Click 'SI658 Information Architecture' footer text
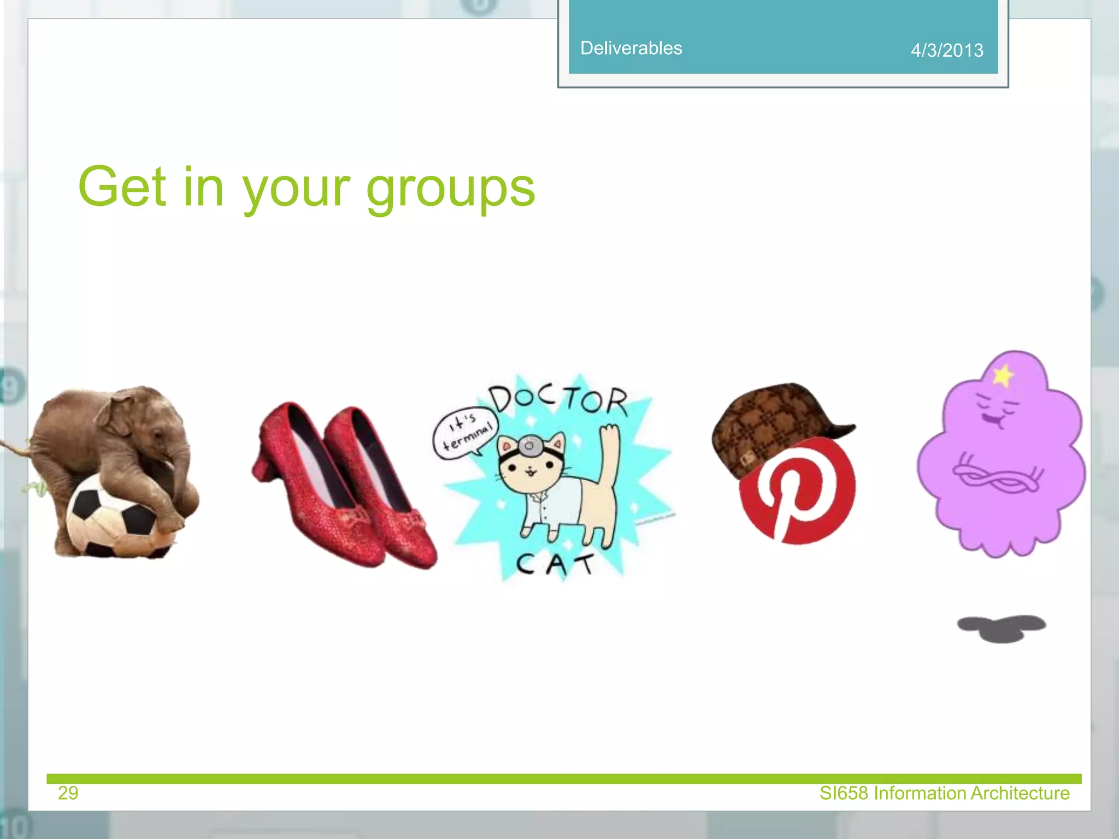Image resolution: width=1119 pixels, height=839 pixels. pos(944,793)
